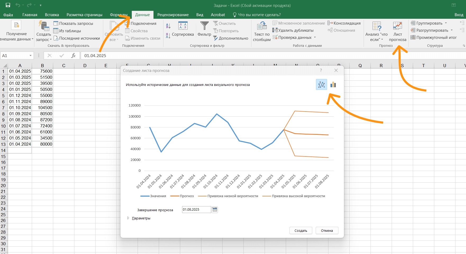
Task: Click Remove Duplicates (Удалить дубликаты)
Action: tap(293, 30)
